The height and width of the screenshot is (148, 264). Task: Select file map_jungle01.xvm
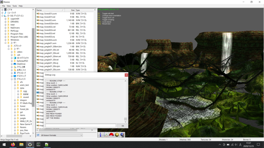(x=48, y=43)
